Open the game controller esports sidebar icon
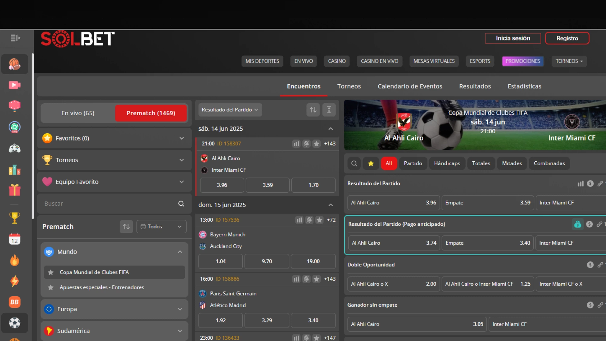Image resolution: width=606 pixels, height=341 pixels. tap(15, 148)
